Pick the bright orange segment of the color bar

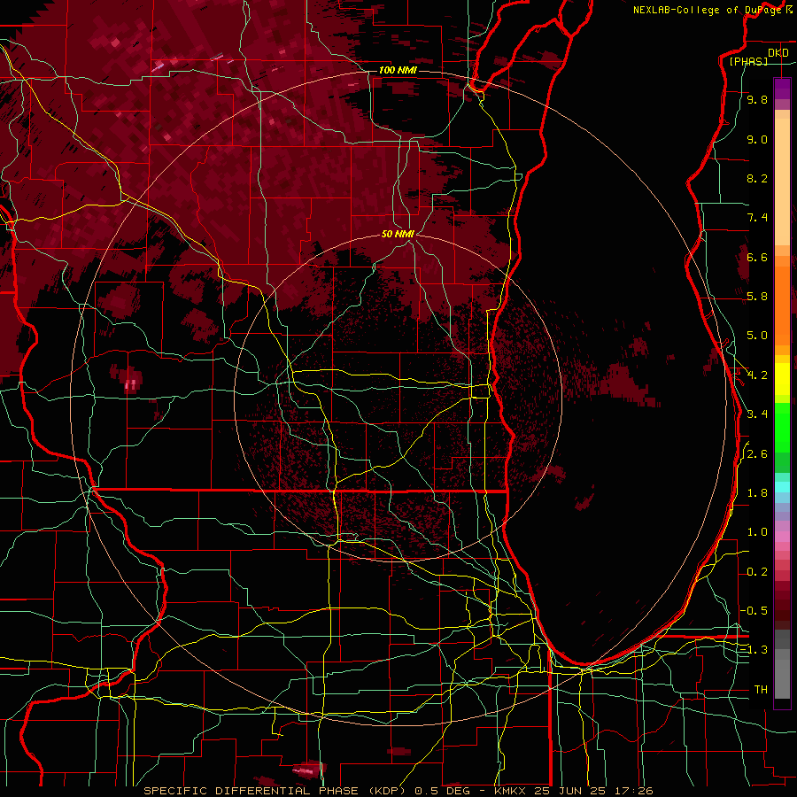tap(782, 306)
